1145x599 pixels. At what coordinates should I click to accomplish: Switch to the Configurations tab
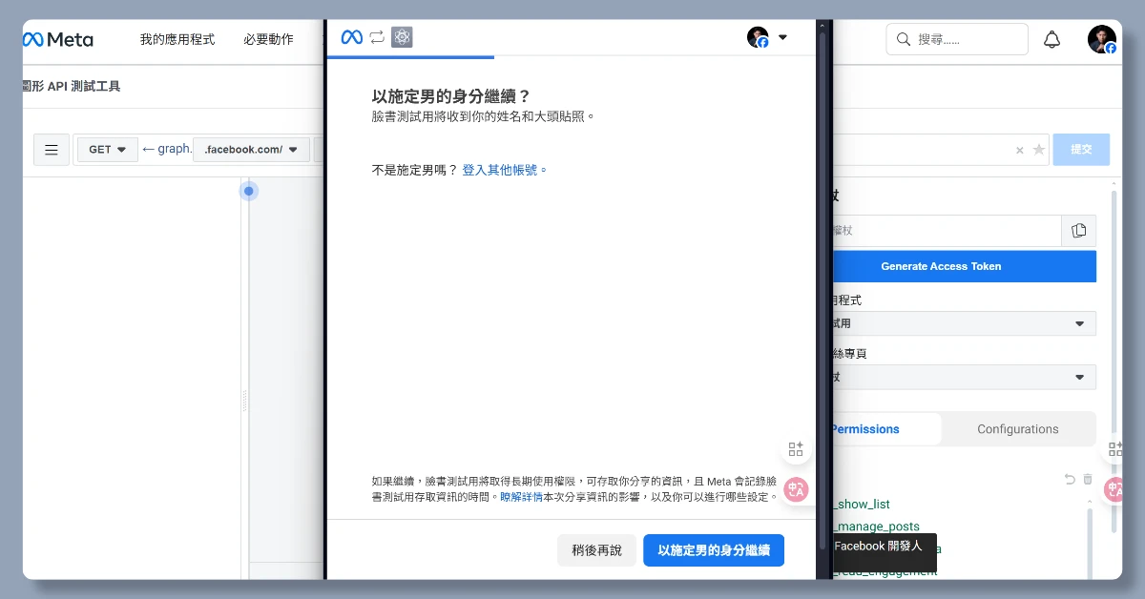click(1017, 429)
